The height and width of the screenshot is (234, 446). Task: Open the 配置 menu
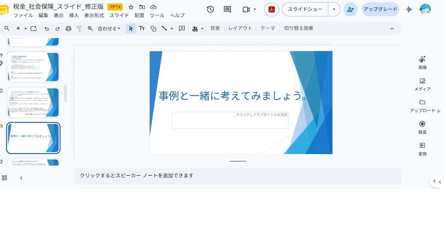(139, 16)
